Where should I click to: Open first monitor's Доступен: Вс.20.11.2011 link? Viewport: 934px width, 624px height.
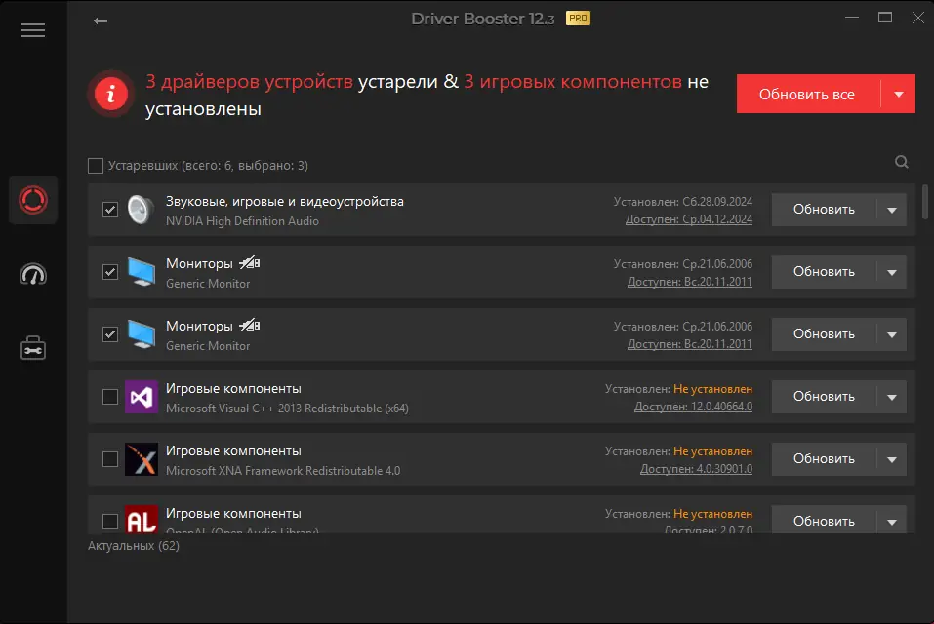click(690, 282)
